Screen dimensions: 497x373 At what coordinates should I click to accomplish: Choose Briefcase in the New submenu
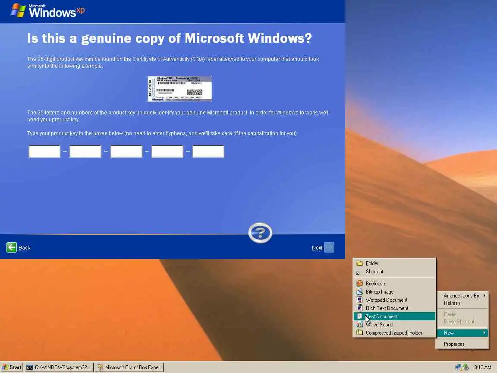[x=394, y=283]
